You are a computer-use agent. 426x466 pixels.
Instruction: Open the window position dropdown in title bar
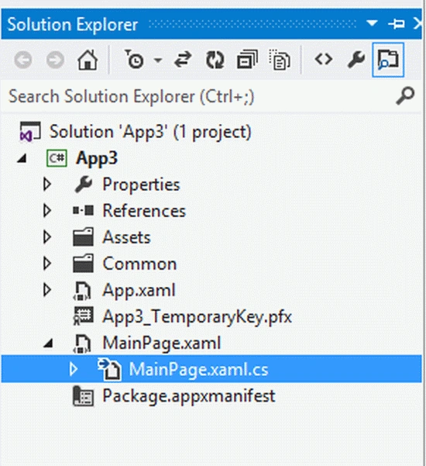[372, 23]
